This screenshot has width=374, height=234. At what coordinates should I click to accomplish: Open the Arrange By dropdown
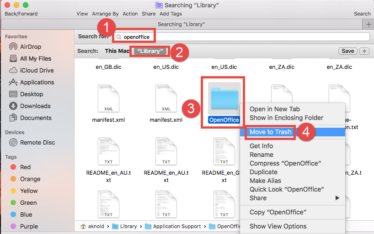point(105,14)
